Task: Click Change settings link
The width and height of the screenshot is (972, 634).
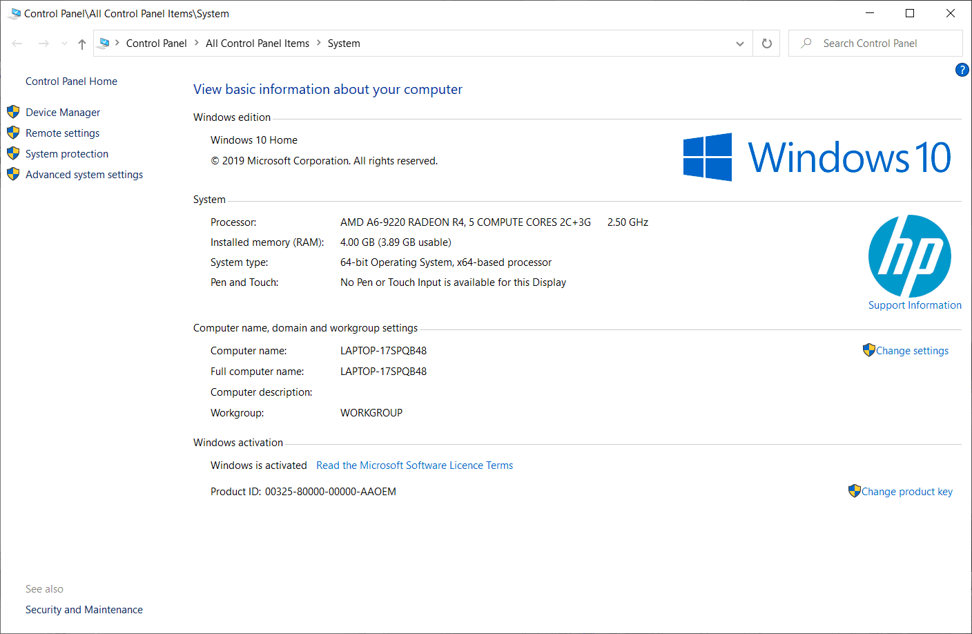Action: (912, 351)
